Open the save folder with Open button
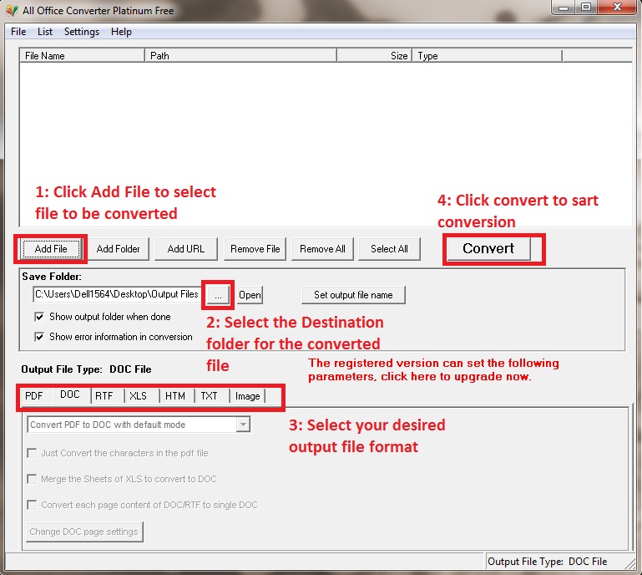The width and height of the screenshot is (642, 575). tap(250, 295)
